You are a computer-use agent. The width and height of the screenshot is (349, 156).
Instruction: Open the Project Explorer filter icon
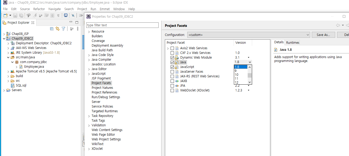pyautogui.click(x=63, y=29)
